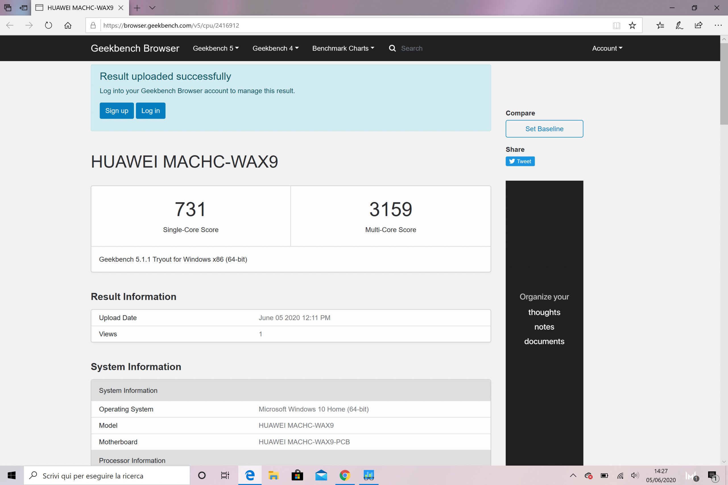Open Microsoft Store from taskbar
Viewport: 728px width, 485px height.
point(297,475)
